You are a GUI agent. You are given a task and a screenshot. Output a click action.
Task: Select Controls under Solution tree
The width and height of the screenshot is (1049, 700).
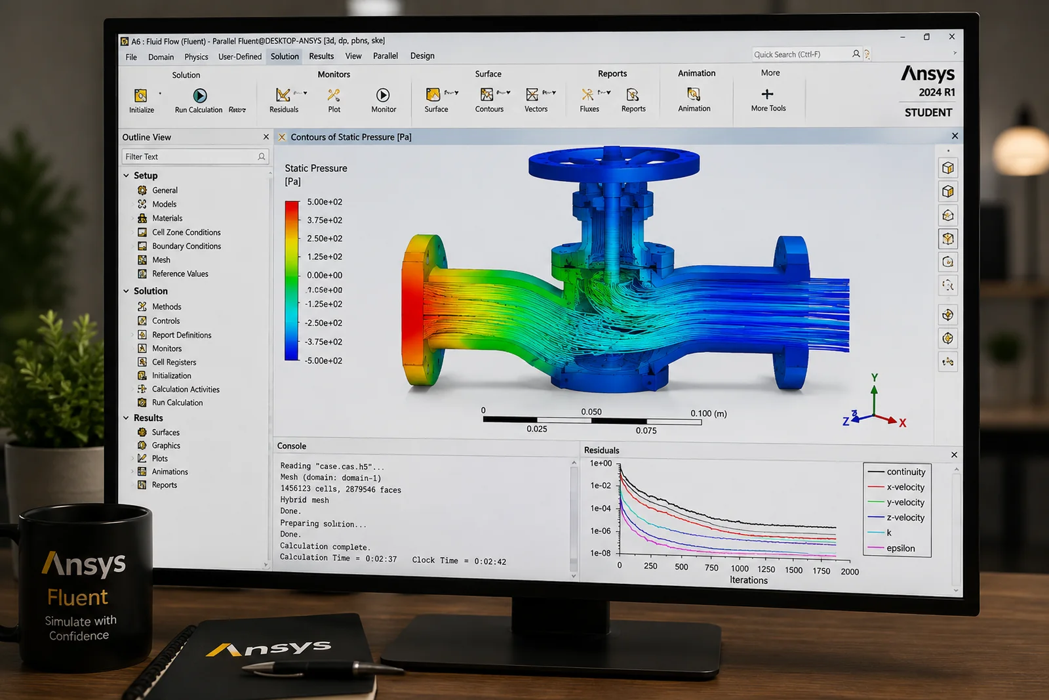166,321
